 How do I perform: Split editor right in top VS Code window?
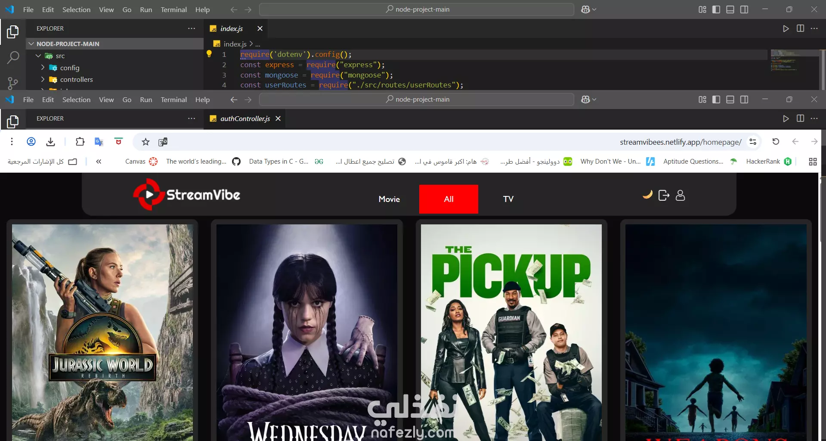click(800, 28)
